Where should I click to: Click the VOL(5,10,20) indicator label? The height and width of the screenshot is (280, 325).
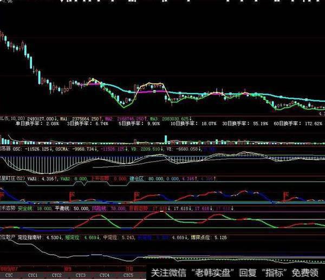[x=6, y=117]
